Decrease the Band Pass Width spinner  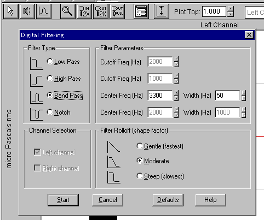(x=244, y=98)
